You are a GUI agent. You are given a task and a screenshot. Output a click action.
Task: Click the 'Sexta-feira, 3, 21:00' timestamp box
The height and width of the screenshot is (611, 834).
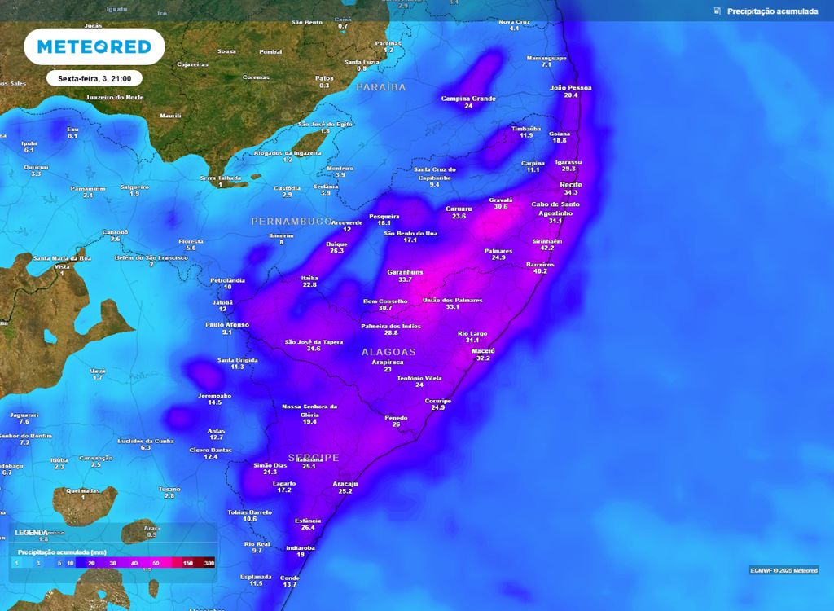tap(95, 77)
